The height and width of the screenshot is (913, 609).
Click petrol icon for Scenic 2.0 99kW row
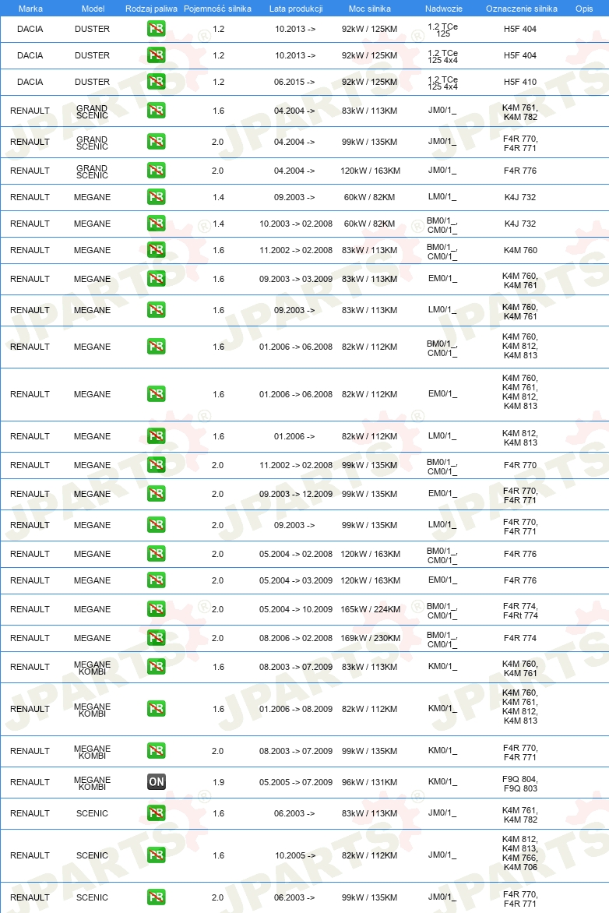pyautogui.click(x=156, y=897)
